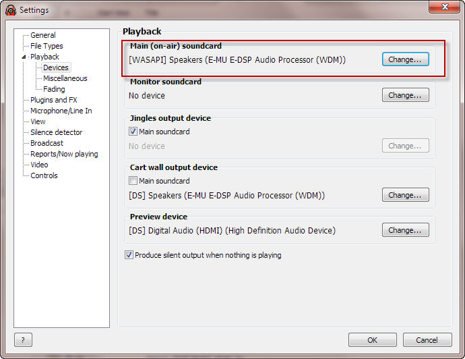The height and width of the screenshot is (359, 465).
Task: Change the Monitor soundcard device
Action: [406, 95]
